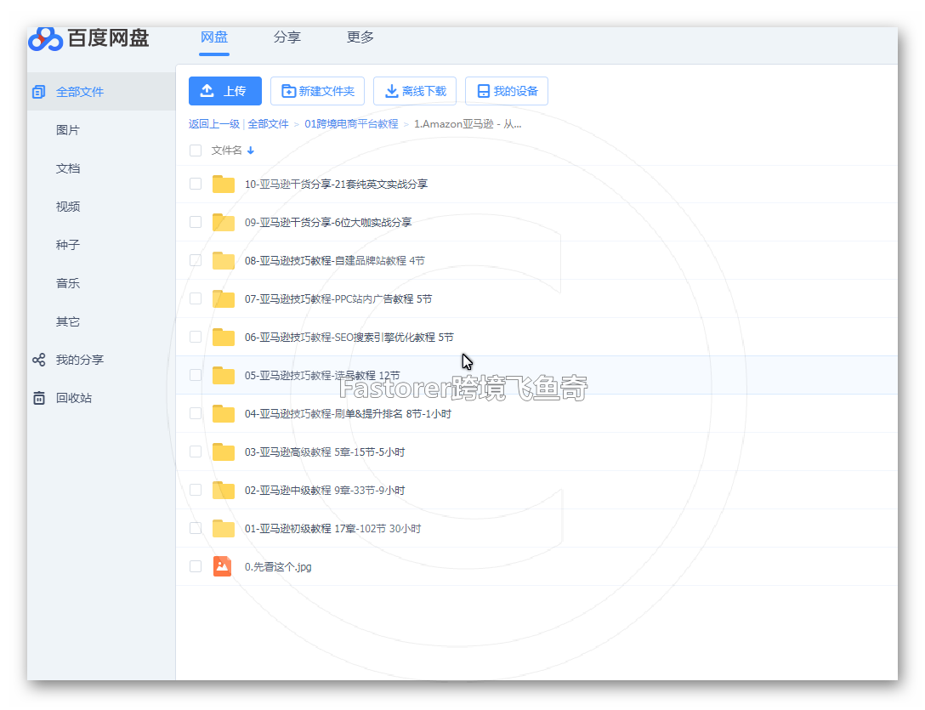Check the box for folder 09-亚马逊干货分享
This screenshot has height=710, width=925.
196,222
